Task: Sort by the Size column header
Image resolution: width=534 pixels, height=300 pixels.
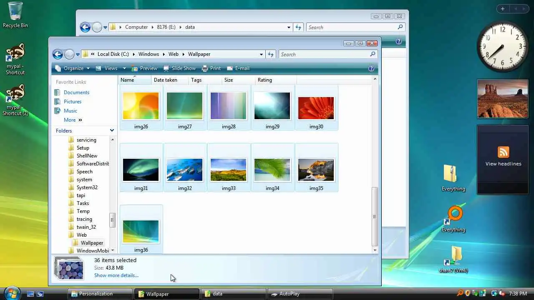Action: click(x=238, y=80)
